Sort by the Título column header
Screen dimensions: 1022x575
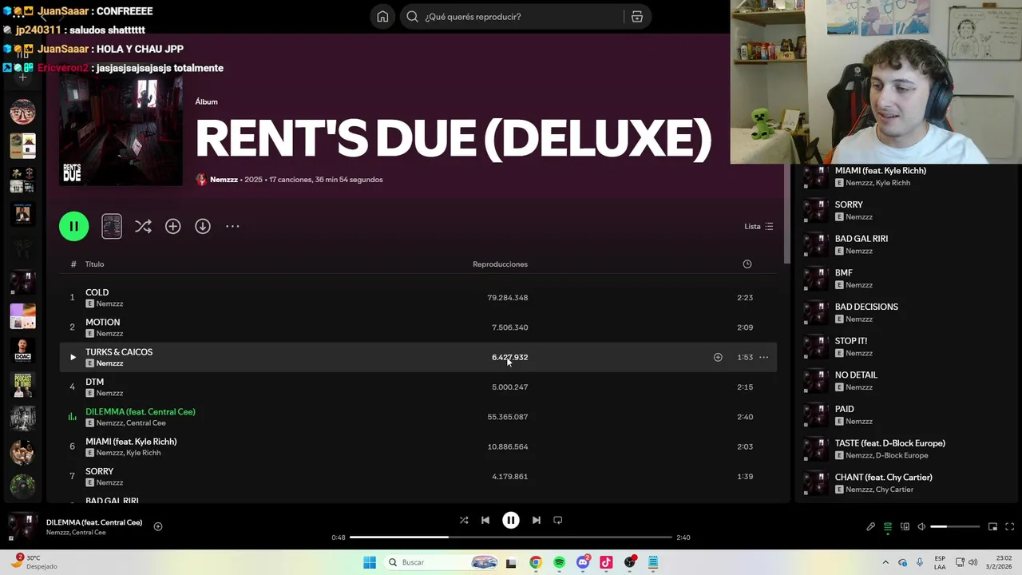94,264
